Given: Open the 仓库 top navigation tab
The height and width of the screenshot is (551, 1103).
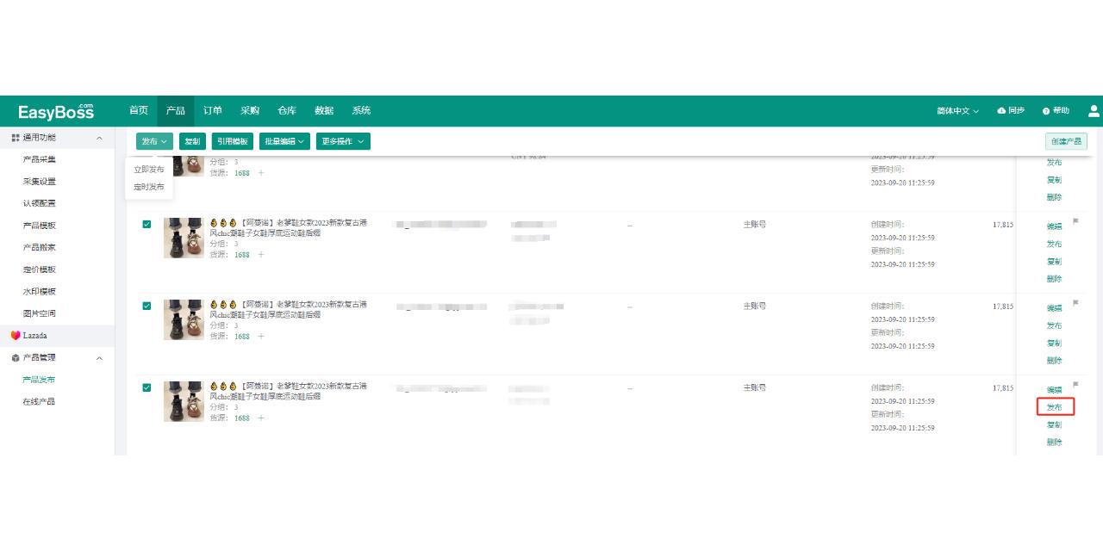Looking at the screenshot, I should 287,110.
